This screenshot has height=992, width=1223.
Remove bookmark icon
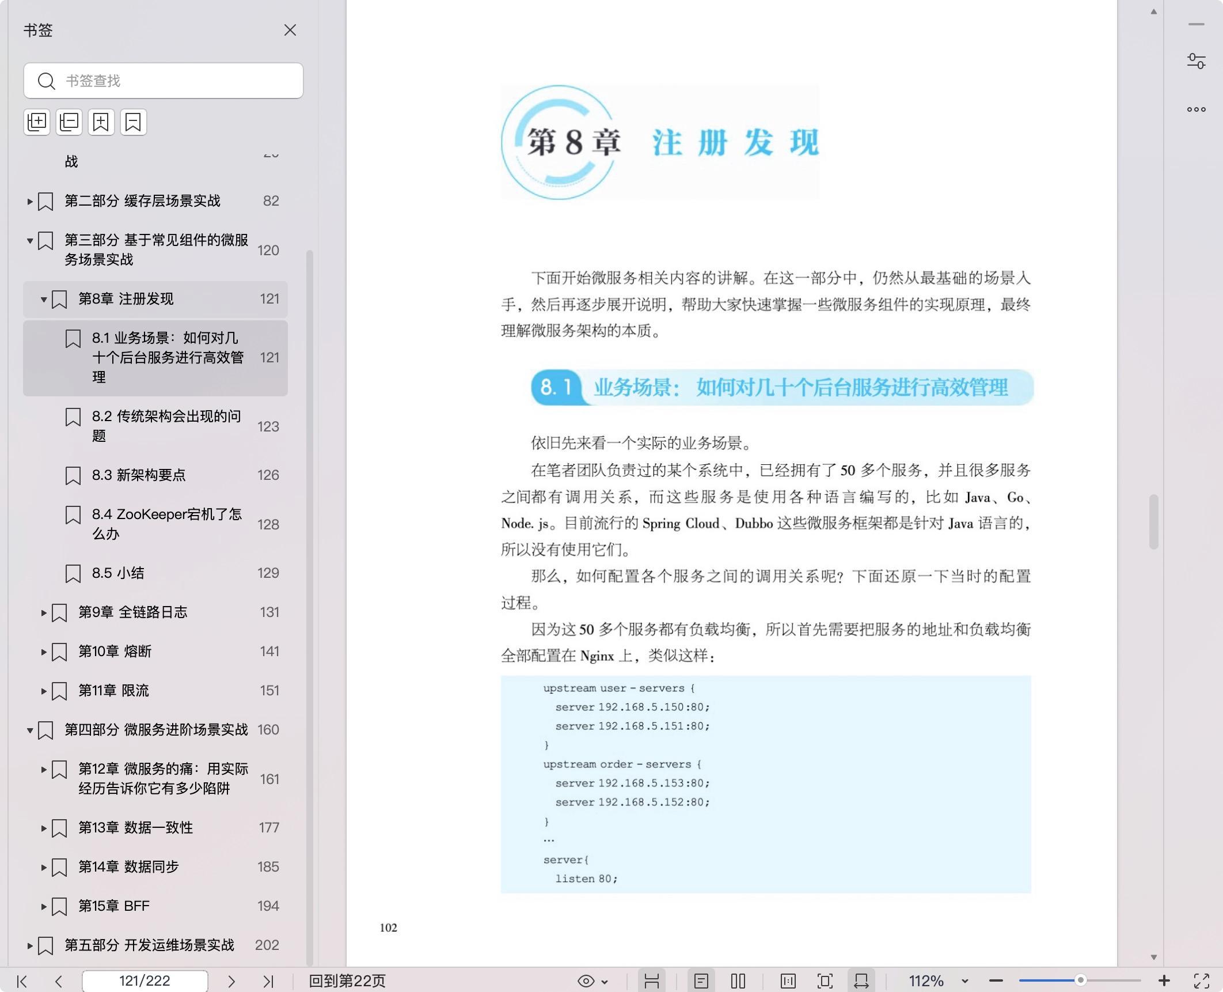[134, 122]
